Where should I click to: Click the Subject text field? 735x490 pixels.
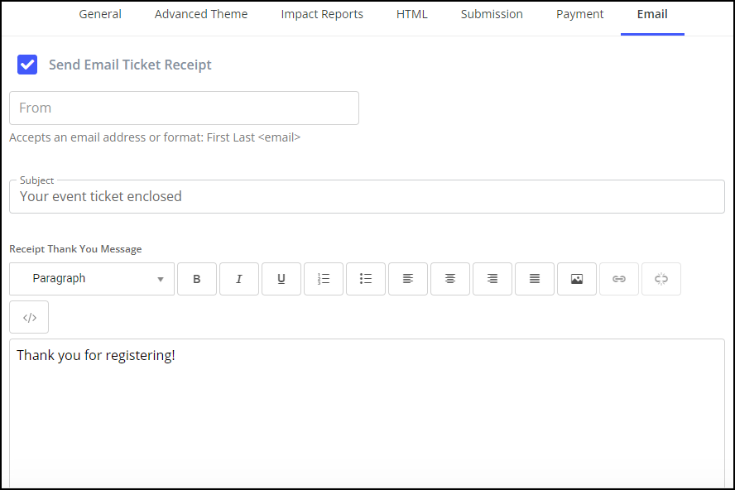point(367,197)
